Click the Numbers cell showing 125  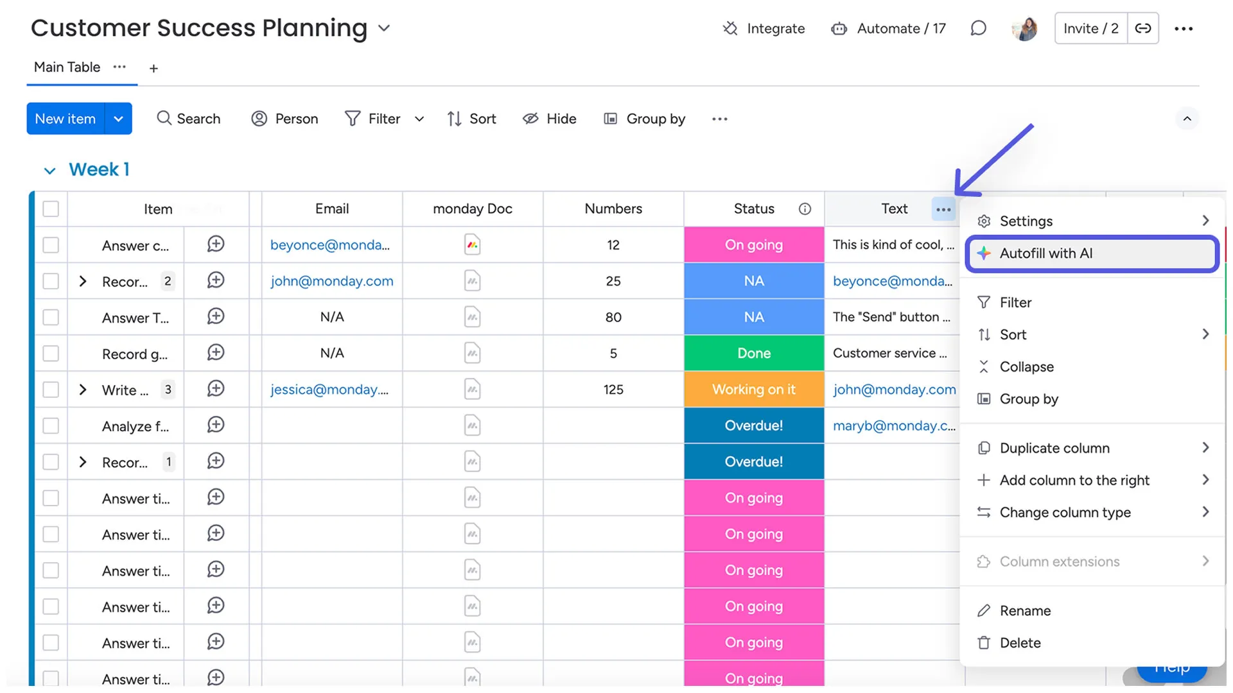click(x=613, y=389)
